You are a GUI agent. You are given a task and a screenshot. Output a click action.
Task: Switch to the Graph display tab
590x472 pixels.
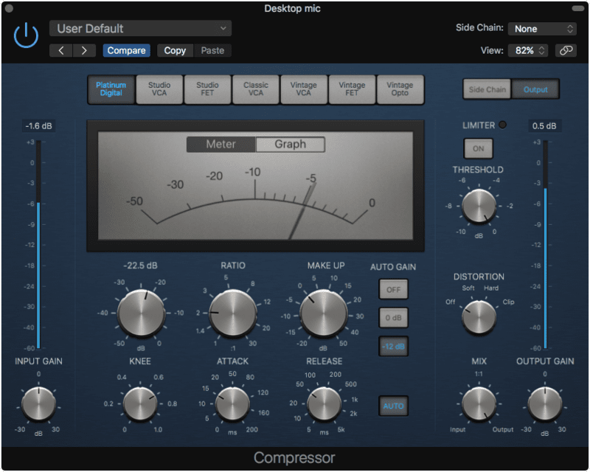tap(289, 145)
